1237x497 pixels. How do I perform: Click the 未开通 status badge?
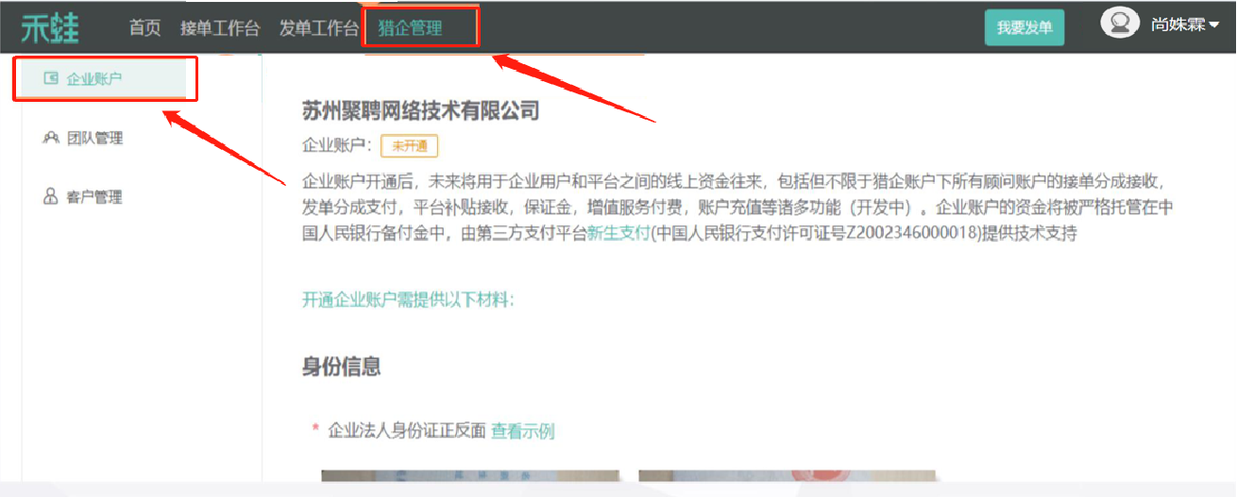coord(409,146)
